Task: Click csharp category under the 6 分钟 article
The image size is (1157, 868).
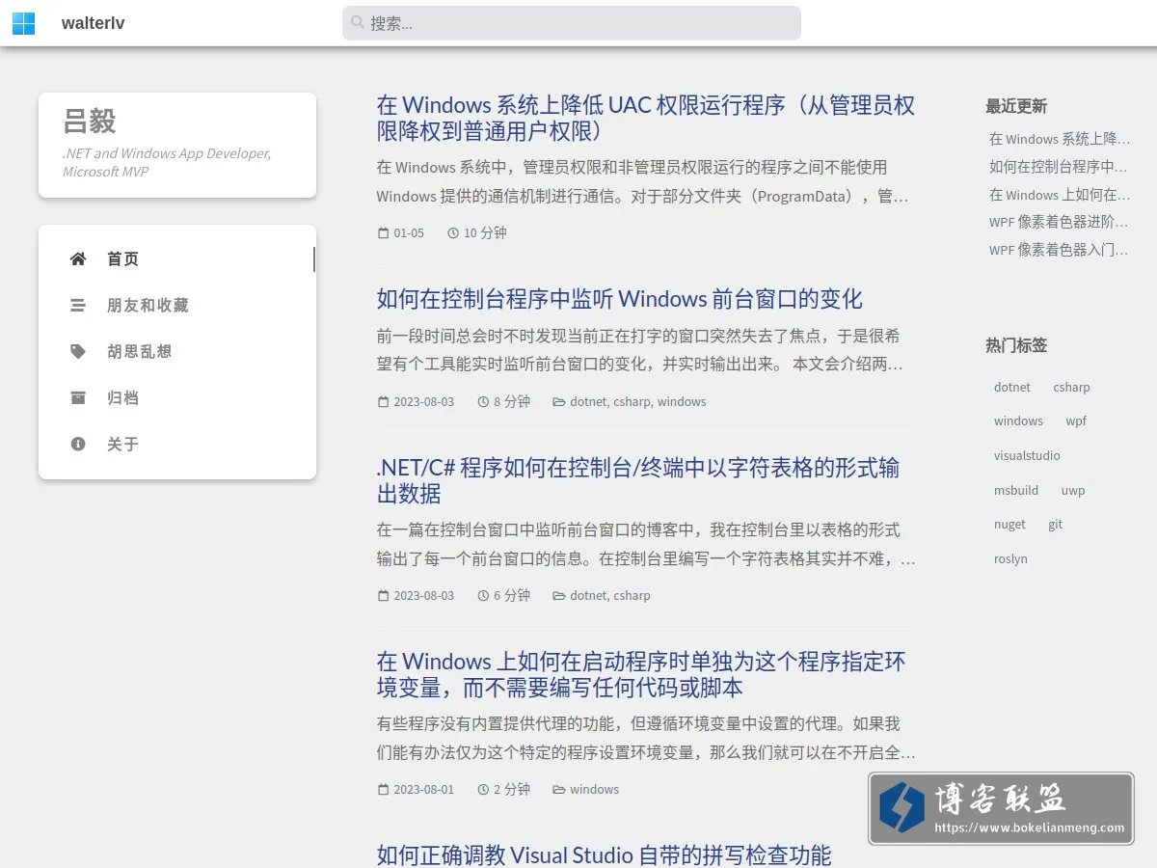Action: [x=632, y=595]
